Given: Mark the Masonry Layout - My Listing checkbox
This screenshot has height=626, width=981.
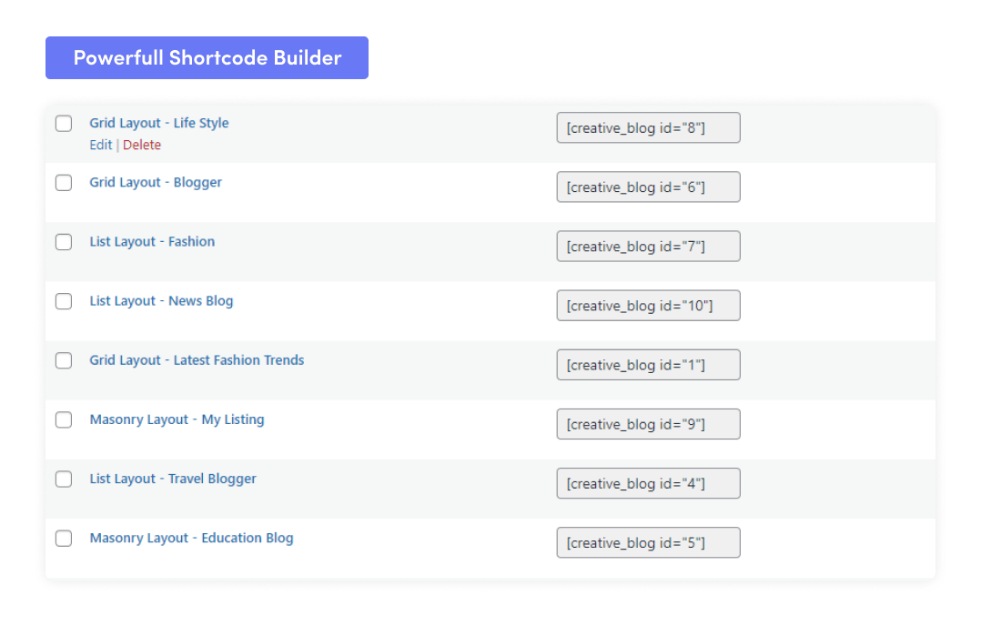Looking at the screenshot, I should point(64,419).
